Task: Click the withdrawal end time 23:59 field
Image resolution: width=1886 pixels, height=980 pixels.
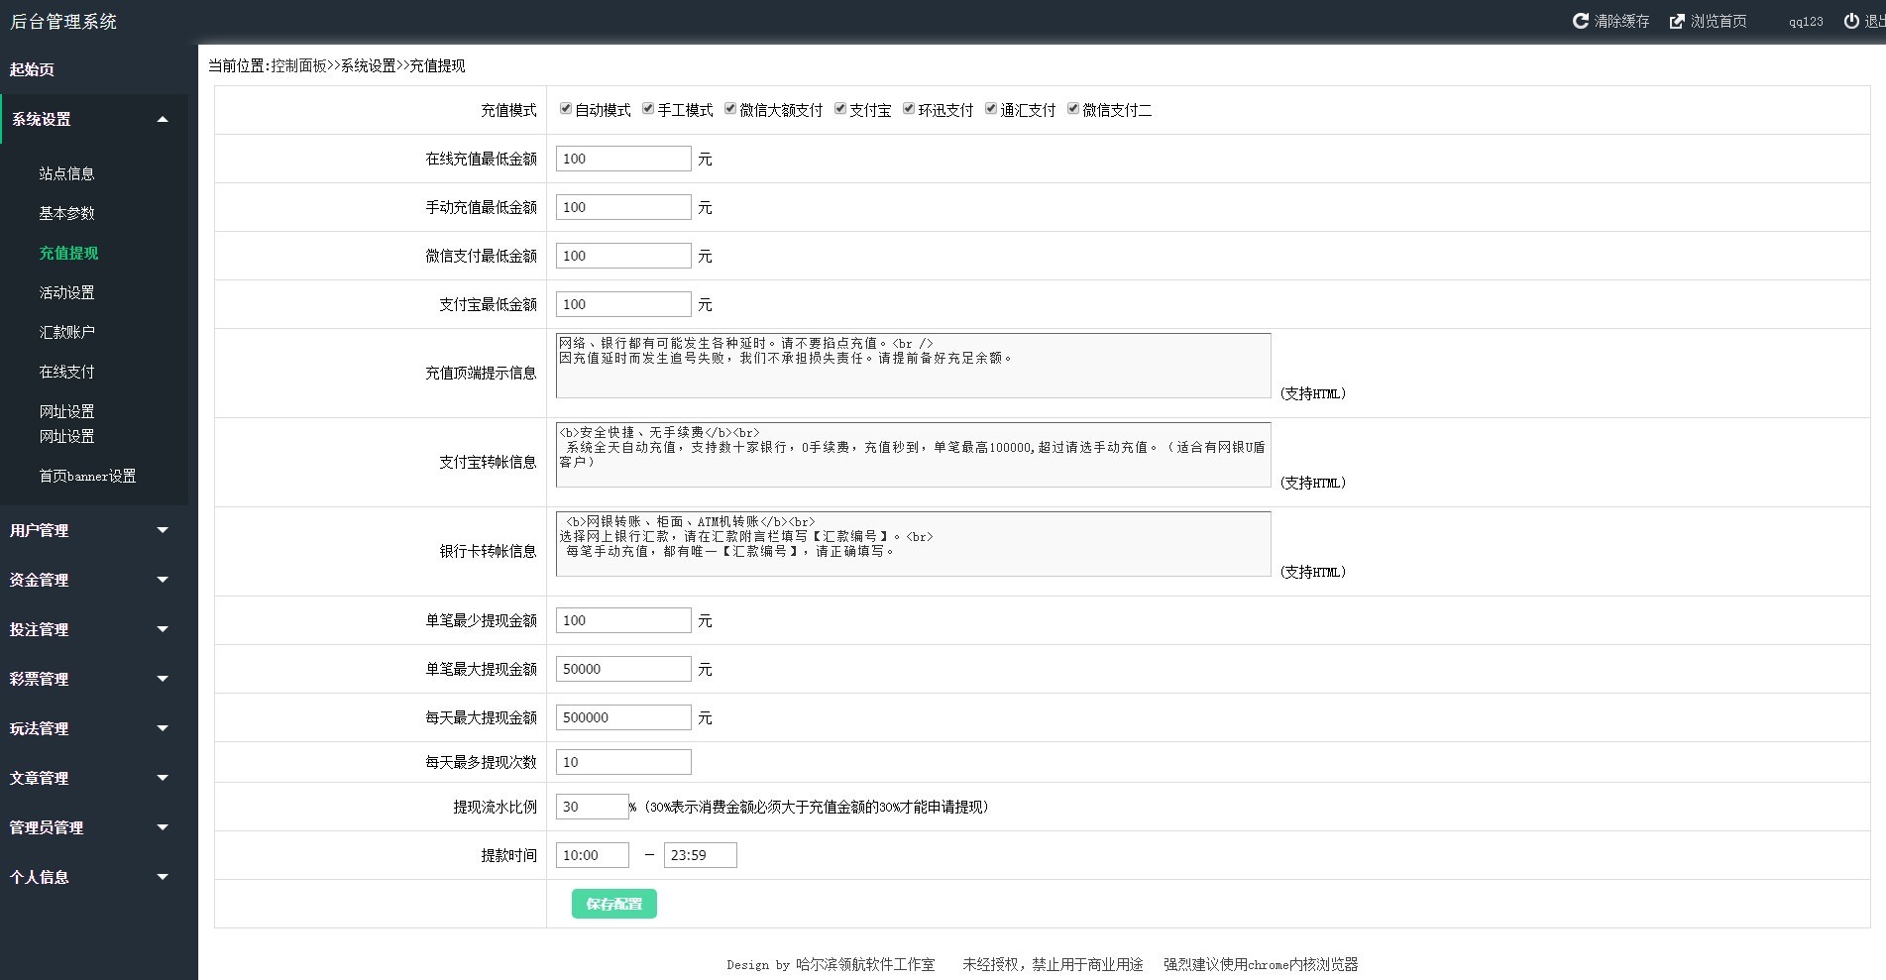Action: (700, 855)
